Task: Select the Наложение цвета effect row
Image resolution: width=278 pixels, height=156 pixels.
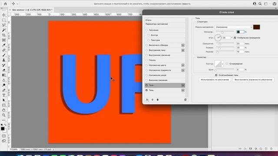Action: click(165, 65)
